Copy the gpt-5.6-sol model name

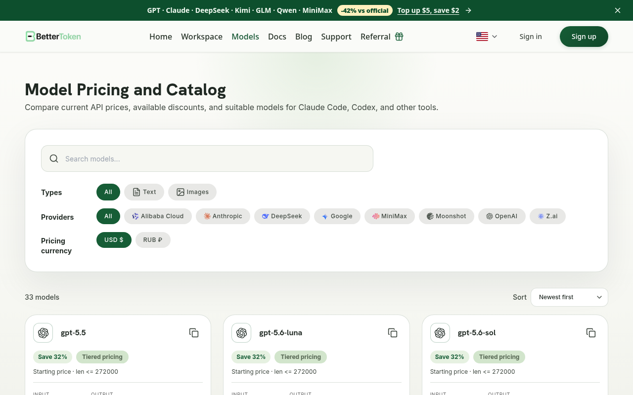point(591,333)
